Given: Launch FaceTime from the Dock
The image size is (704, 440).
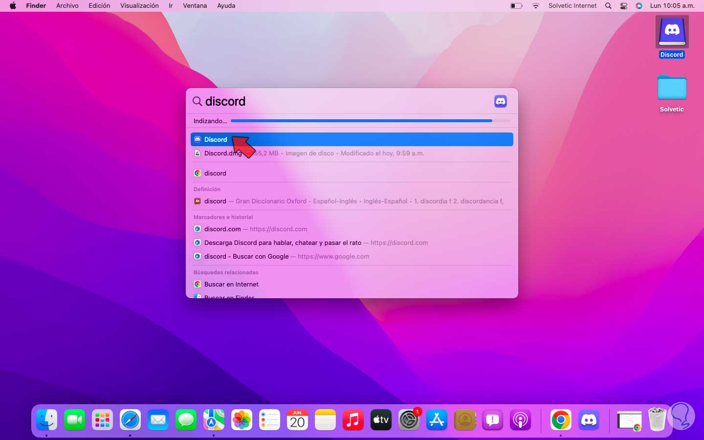Looking at the screenshot, I should coord(75,420).
